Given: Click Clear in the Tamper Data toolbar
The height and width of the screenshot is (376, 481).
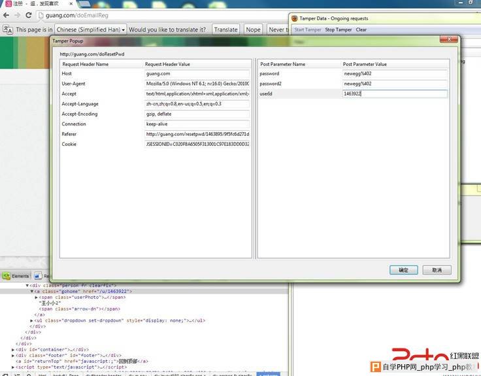Looking at the screenshot, I should coord(361,30).
